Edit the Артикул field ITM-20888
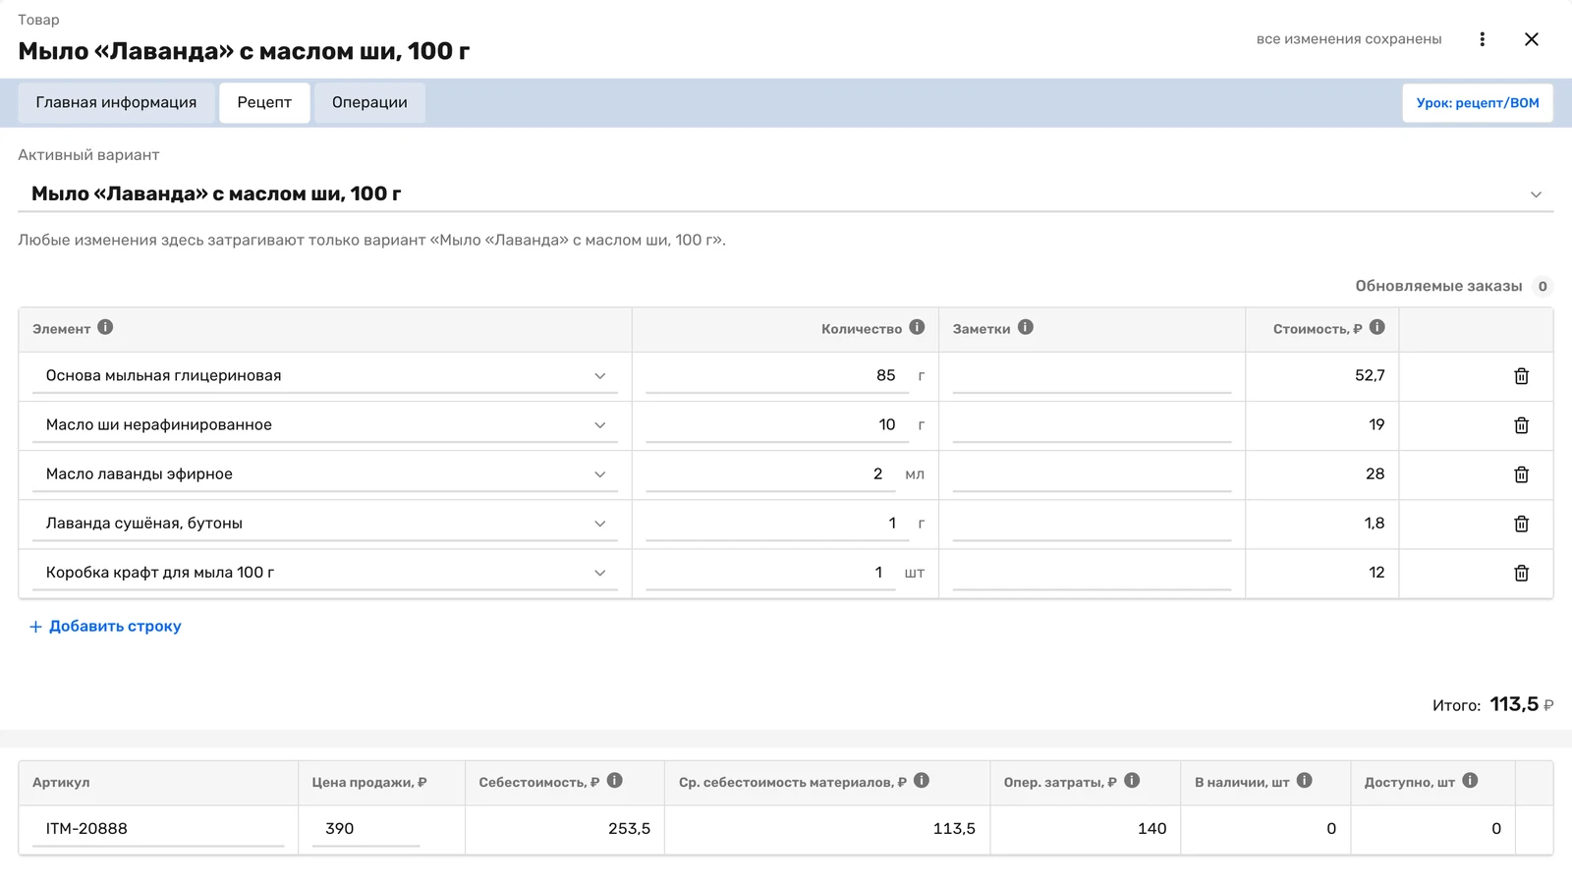The height and width of the screenshot is (882, 1572). (x=158, y=829)
